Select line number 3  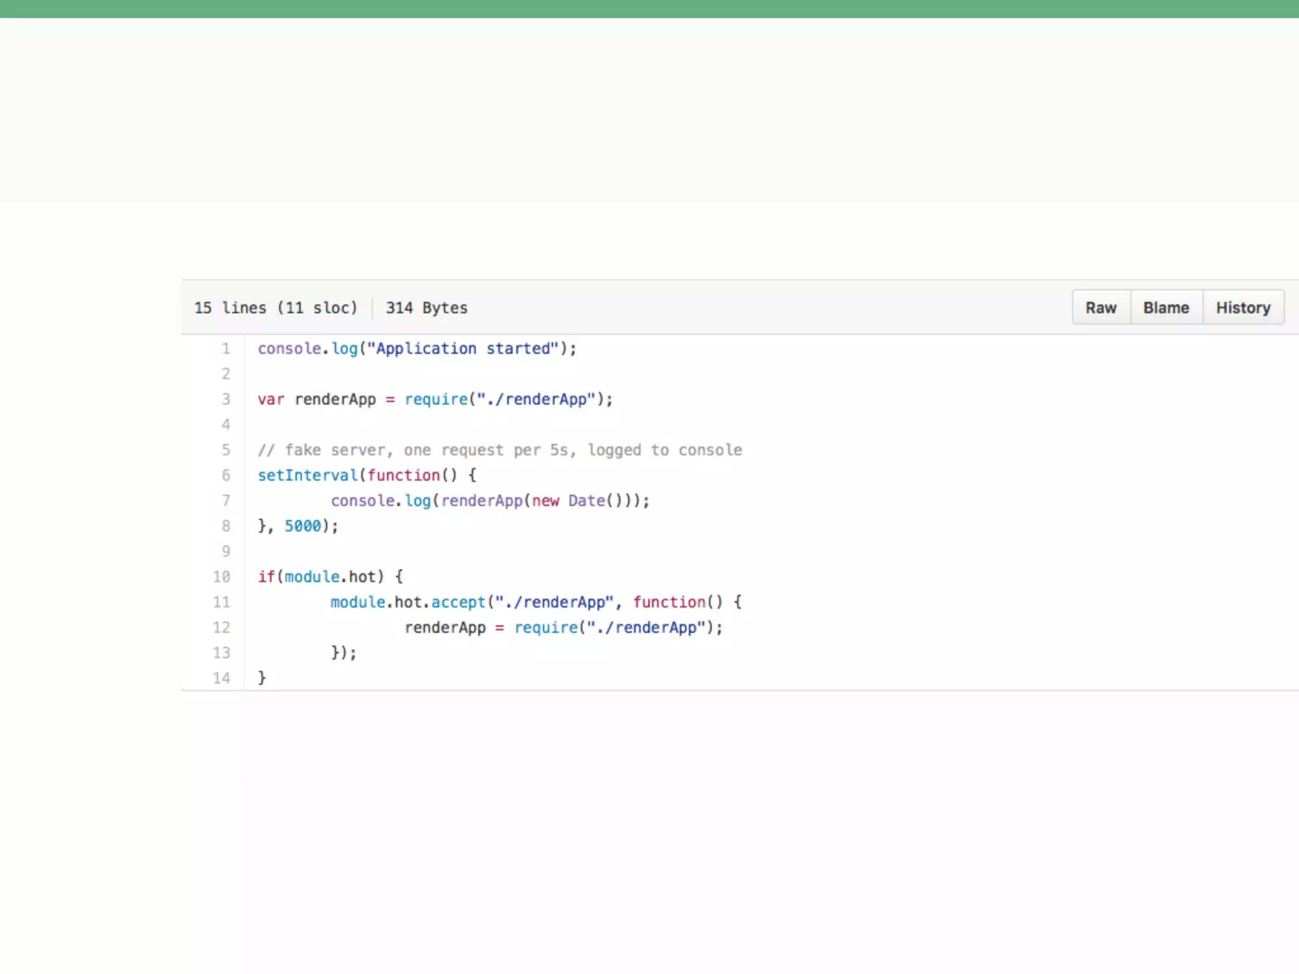226,399
